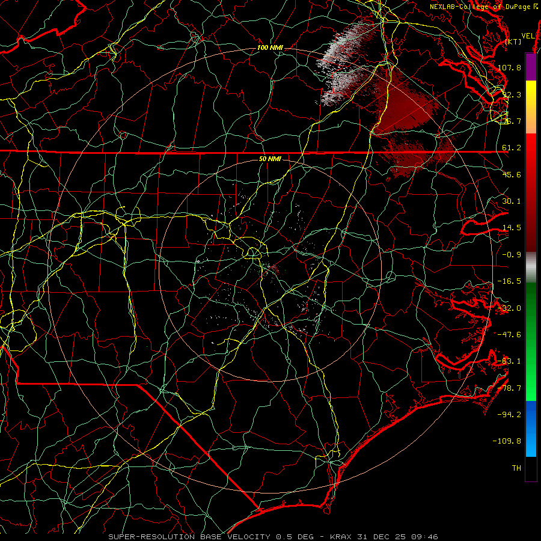Click the -109.8 velocity scale value

508,441
